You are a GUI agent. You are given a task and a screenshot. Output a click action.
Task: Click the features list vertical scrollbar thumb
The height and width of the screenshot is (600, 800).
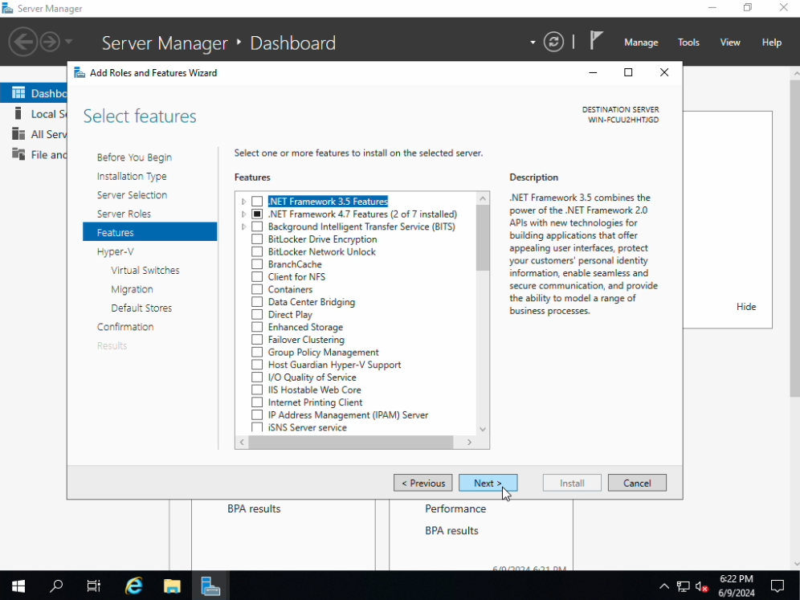(x=483, y=238)
